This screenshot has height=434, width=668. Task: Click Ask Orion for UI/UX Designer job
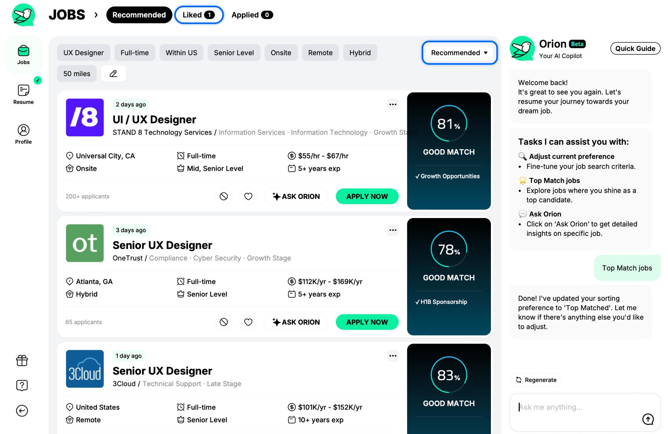[295, 196]
